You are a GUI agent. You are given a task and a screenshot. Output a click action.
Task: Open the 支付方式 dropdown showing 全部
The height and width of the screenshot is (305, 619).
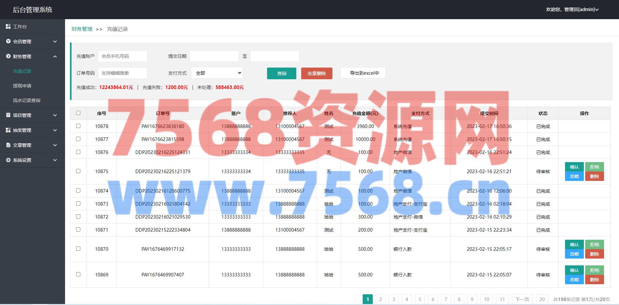217,73
